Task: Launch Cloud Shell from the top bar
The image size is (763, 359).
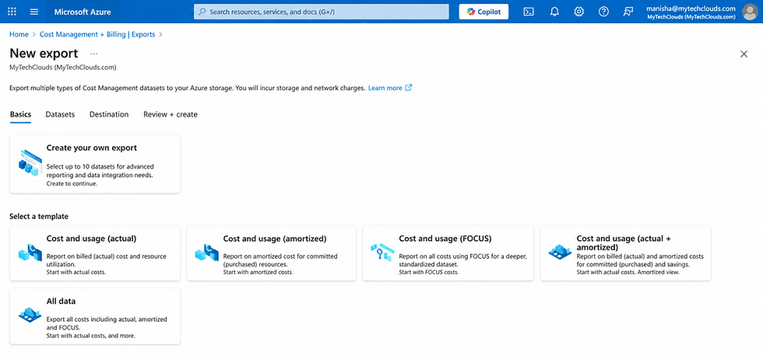Action: pos(529,12)
